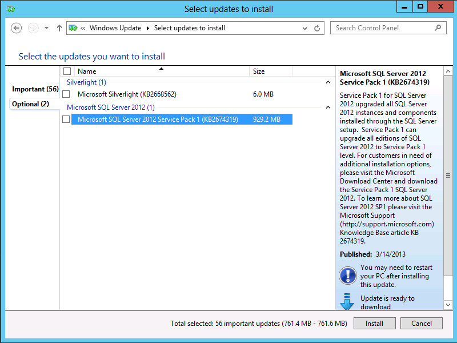457x343 pixels.
Task: Click the blue download arrow icon
Action: [x=347, y=302]
